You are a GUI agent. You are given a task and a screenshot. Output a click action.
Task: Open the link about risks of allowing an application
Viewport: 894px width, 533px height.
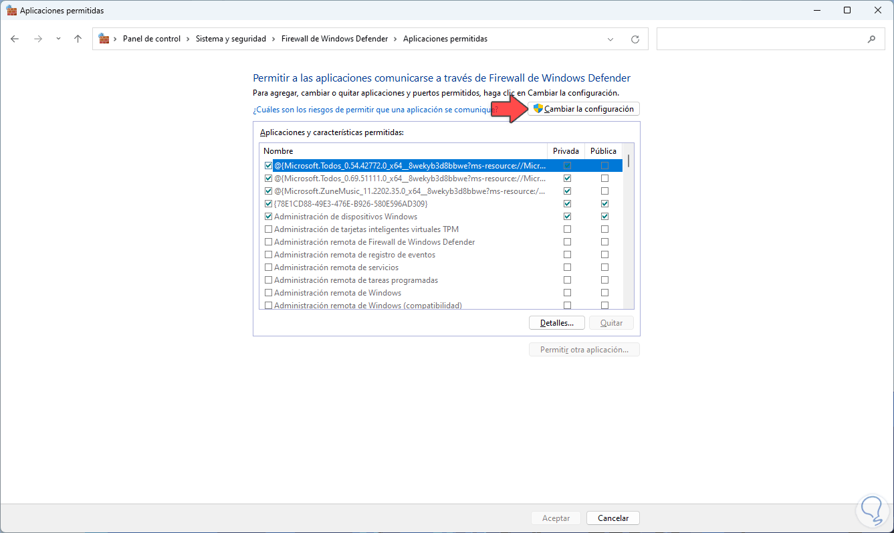375,109
